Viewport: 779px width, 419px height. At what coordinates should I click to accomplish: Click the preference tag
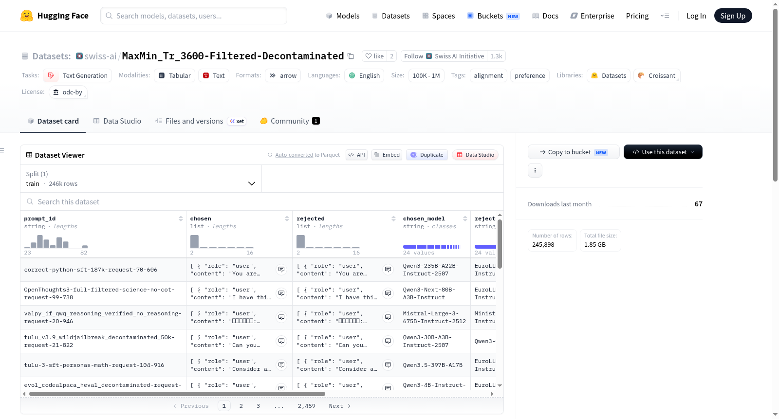[530, 75]
